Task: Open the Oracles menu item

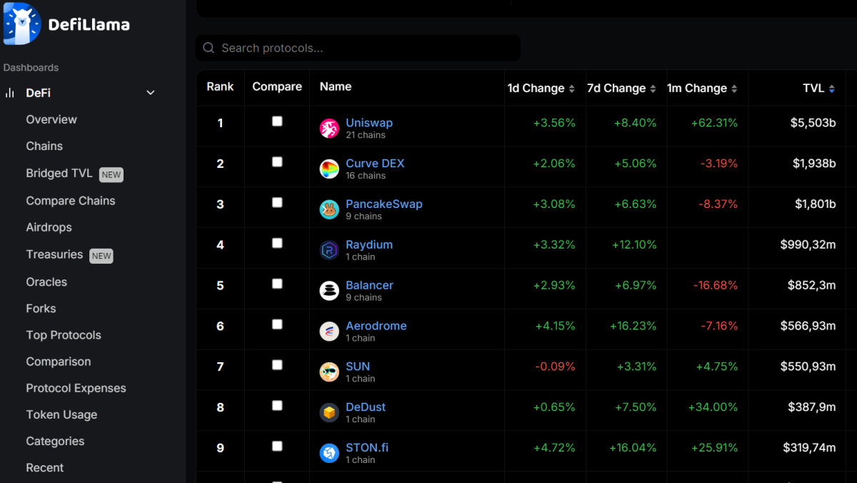Action: pos(46,282)
